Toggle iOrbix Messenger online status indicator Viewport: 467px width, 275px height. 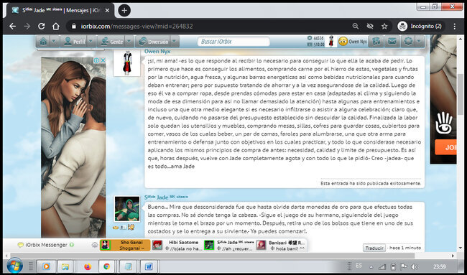click(x=71, y=245)
